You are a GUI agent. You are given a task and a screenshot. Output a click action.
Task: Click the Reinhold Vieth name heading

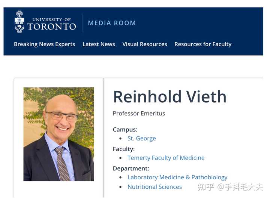[169, 97]
